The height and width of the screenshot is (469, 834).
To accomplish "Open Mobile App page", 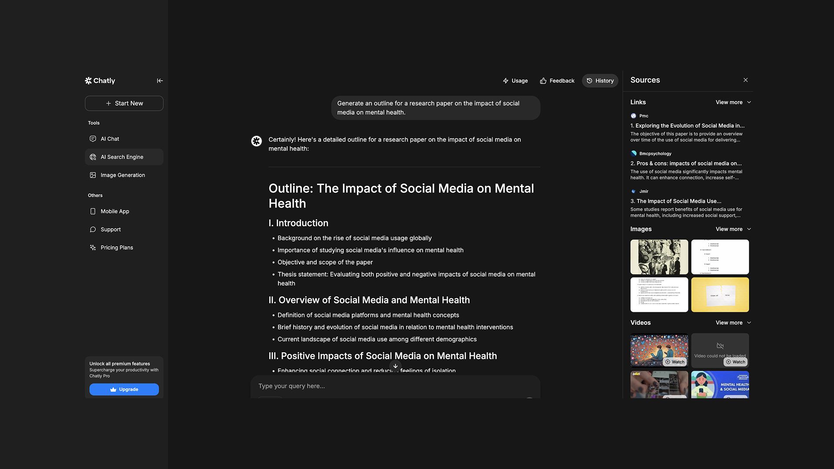I will (115, 211).
